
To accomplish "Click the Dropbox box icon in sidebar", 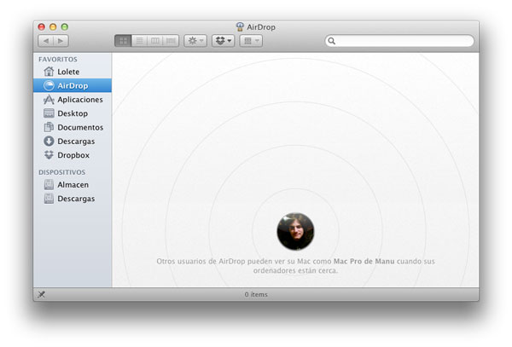I will point(49,155).
